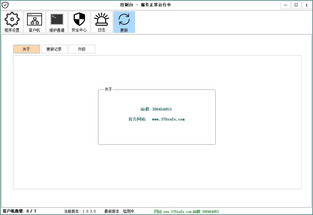Open 维护通道 terminal icon
Screen dimensions: 313x215
[x=57, y=22]
